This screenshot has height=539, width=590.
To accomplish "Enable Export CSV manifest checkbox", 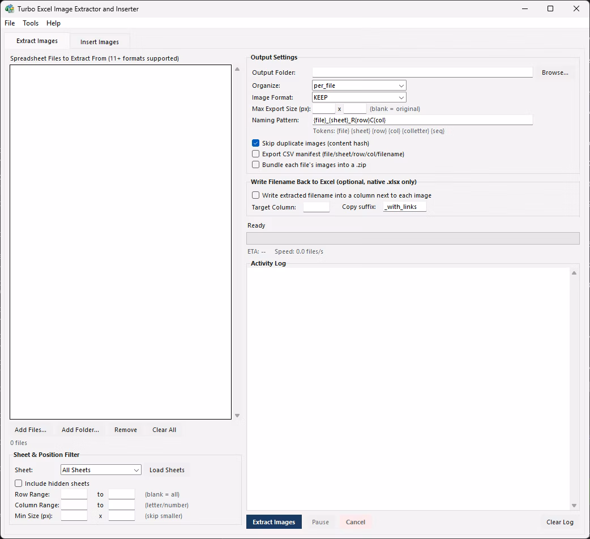I will (255, 154).
